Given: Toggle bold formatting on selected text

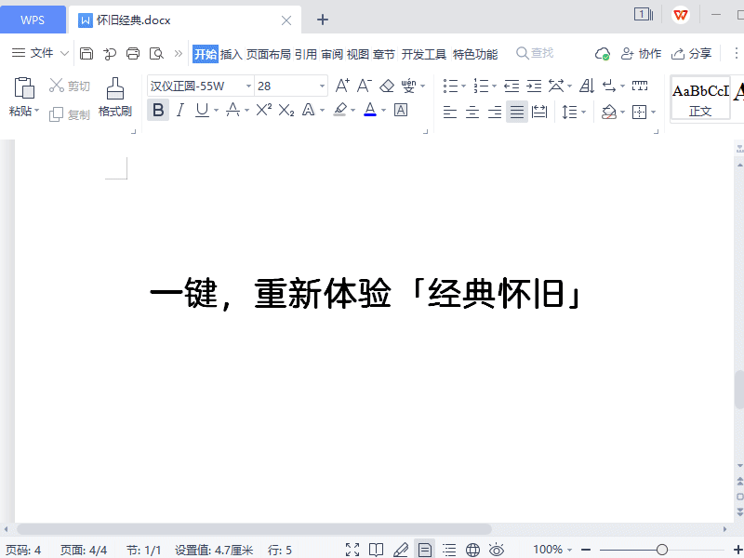Looking at the screenshot, I should point(158,110).
